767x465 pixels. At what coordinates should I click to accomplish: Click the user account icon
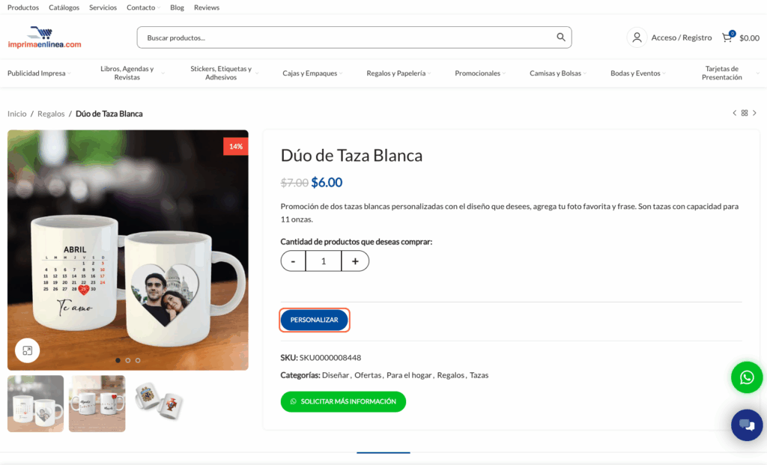(x=637, y=37)
